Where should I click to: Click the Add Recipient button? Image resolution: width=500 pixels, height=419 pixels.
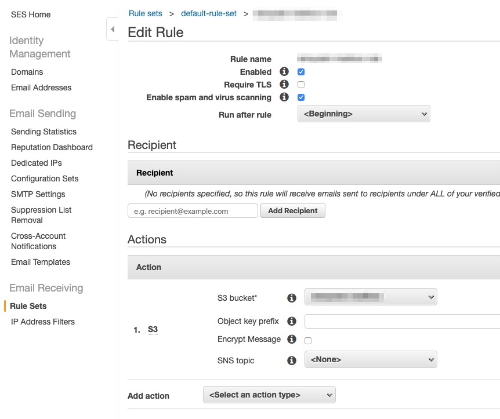pyautogui.click(x=293, y=210)
